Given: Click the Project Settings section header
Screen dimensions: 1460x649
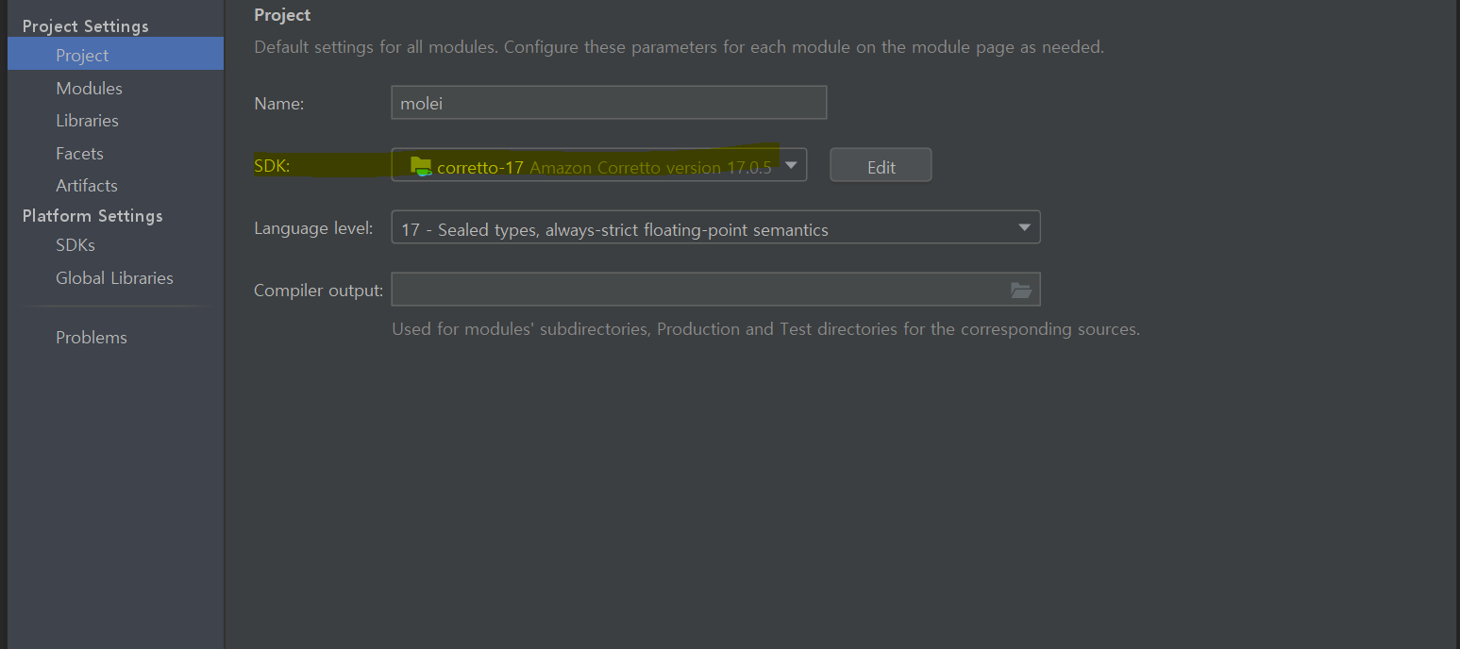Looking at the screenshot, I should click(x=85, y=25).
